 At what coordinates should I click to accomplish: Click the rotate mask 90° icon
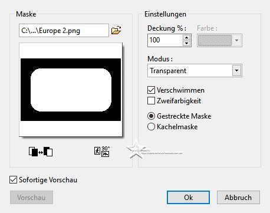[x=102, y=152]
